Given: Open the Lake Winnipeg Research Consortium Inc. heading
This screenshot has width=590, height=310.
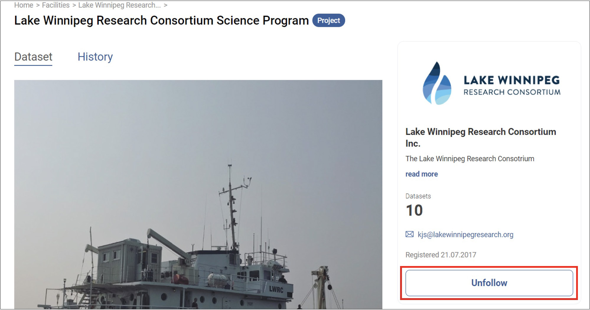Looking at the screenshot, I should pyautogui.click(x=480, y=137).
